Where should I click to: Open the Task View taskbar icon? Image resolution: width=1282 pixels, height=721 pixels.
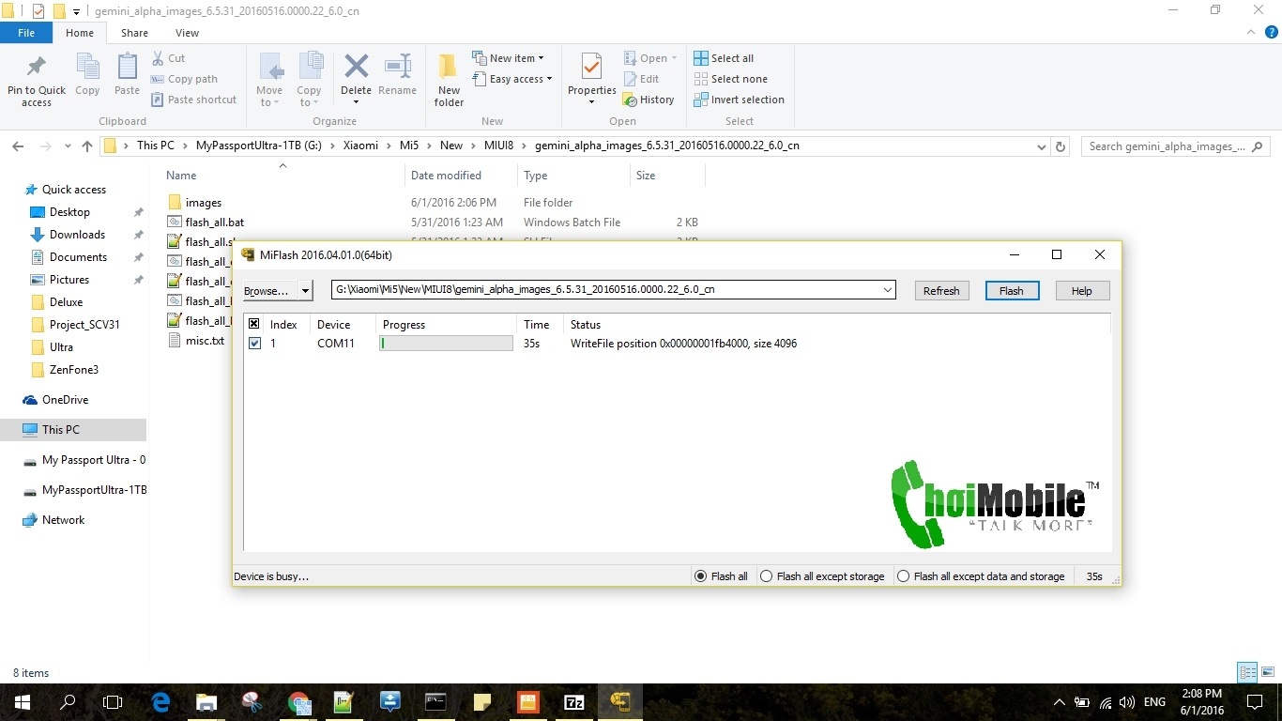113,701
